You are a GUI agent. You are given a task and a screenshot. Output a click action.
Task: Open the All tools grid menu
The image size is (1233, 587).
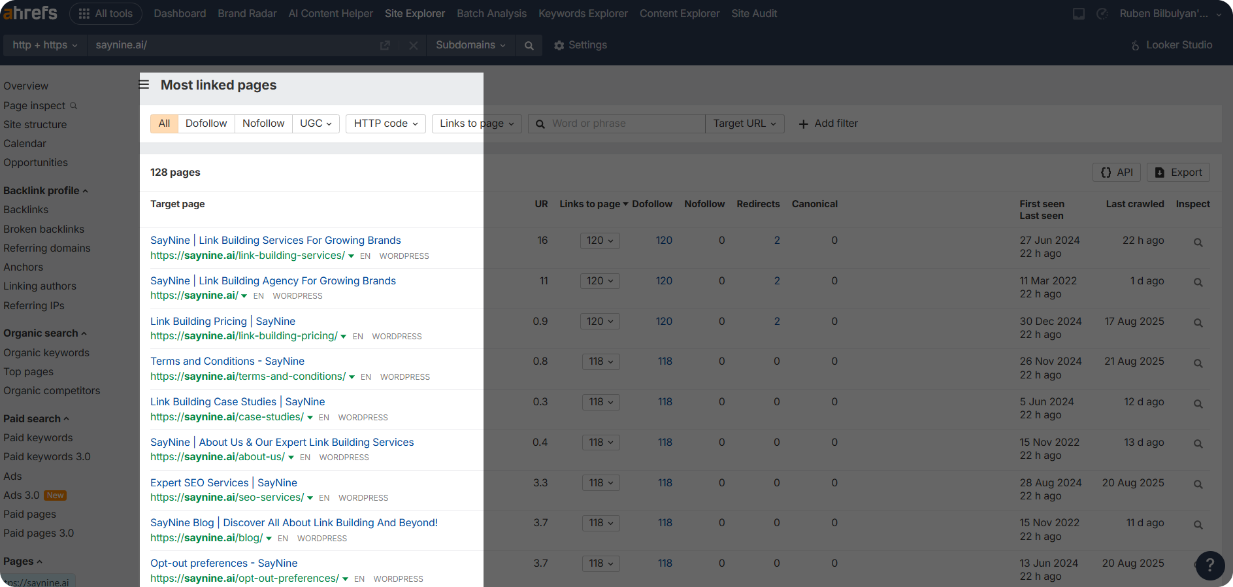tap(106, 14)
